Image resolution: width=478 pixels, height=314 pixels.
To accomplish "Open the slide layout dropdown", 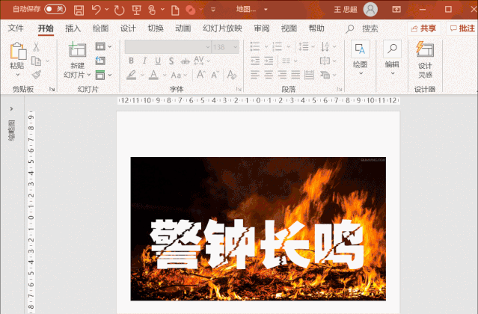I will point(103,46).
